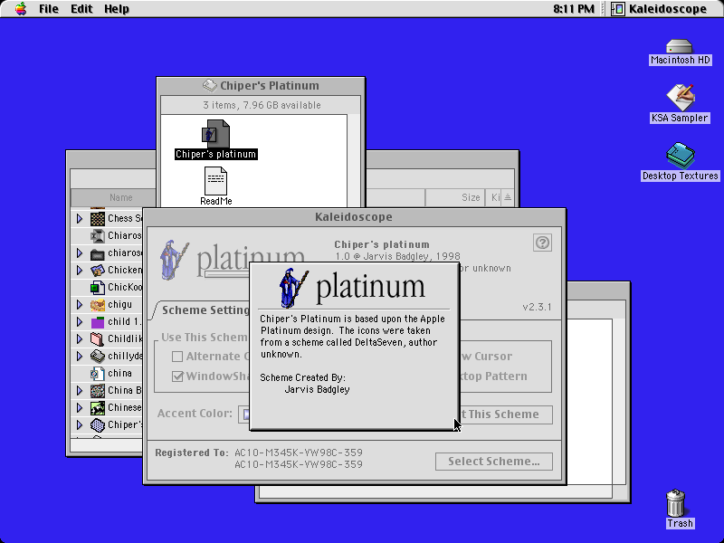
Task: Click the Cursor option label
Action: 486,357
